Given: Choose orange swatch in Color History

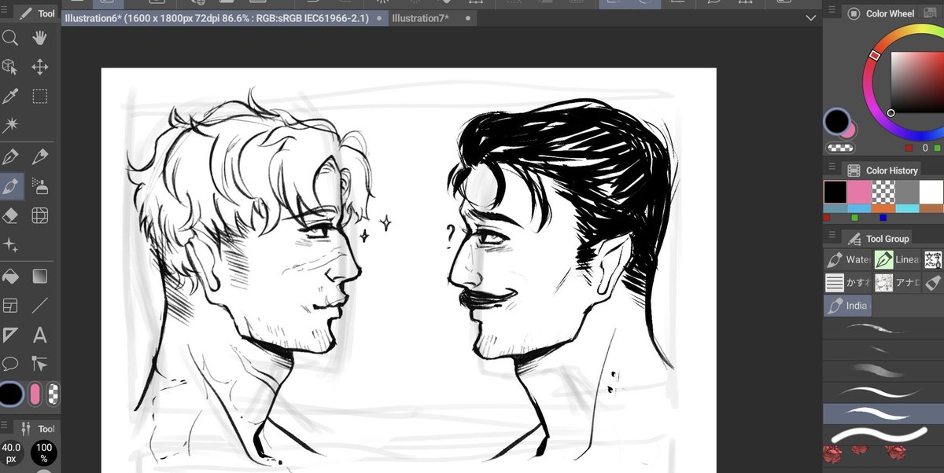Looking at the screenshot, I should coord(883,208).
